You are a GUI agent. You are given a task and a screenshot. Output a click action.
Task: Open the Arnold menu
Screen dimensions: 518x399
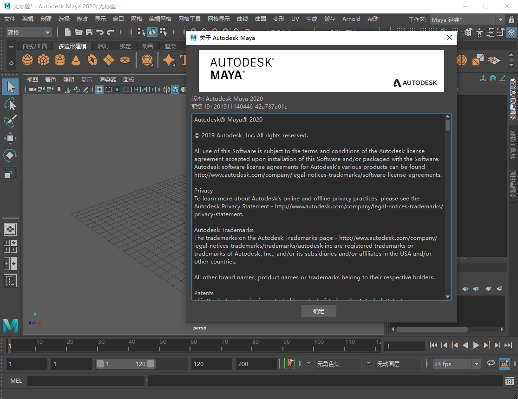(351, 19)
